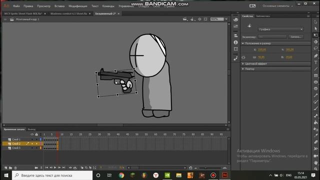This screenshot has width=320, height=180.
Task: Select the Text tool
Action: [x=315, y=62]
